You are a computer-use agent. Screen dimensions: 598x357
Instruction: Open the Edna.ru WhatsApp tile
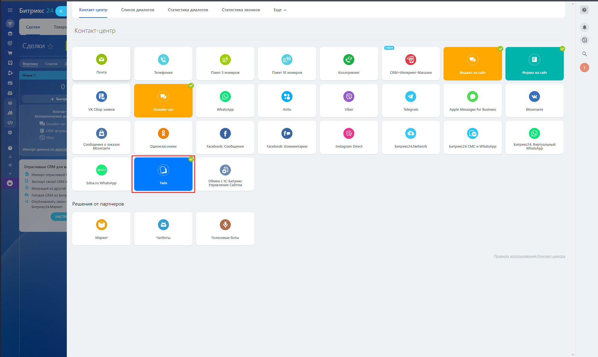pos(101,174)
